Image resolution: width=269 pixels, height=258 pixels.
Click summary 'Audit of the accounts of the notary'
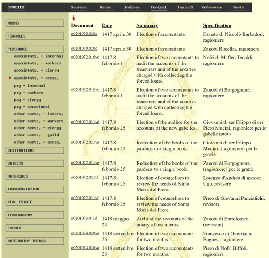tap(165, 222)
